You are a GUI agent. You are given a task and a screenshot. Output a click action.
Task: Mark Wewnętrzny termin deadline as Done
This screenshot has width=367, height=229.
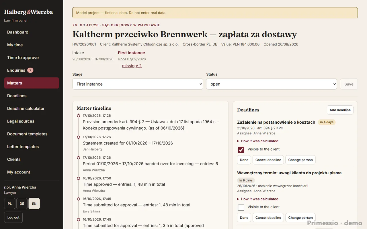244,218
